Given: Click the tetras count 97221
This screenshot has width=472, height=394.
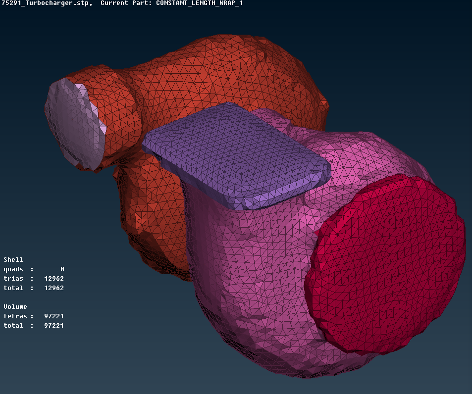Looking at the screenshot, I should [54, 316].
